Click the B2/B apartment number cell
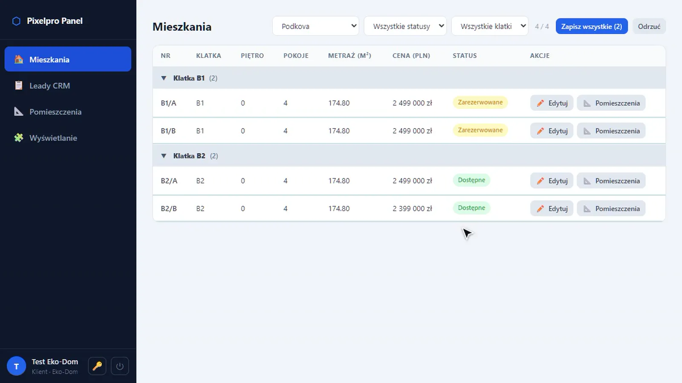The height and width of the screenshot is (383, 682). click(x=169, y=209)
